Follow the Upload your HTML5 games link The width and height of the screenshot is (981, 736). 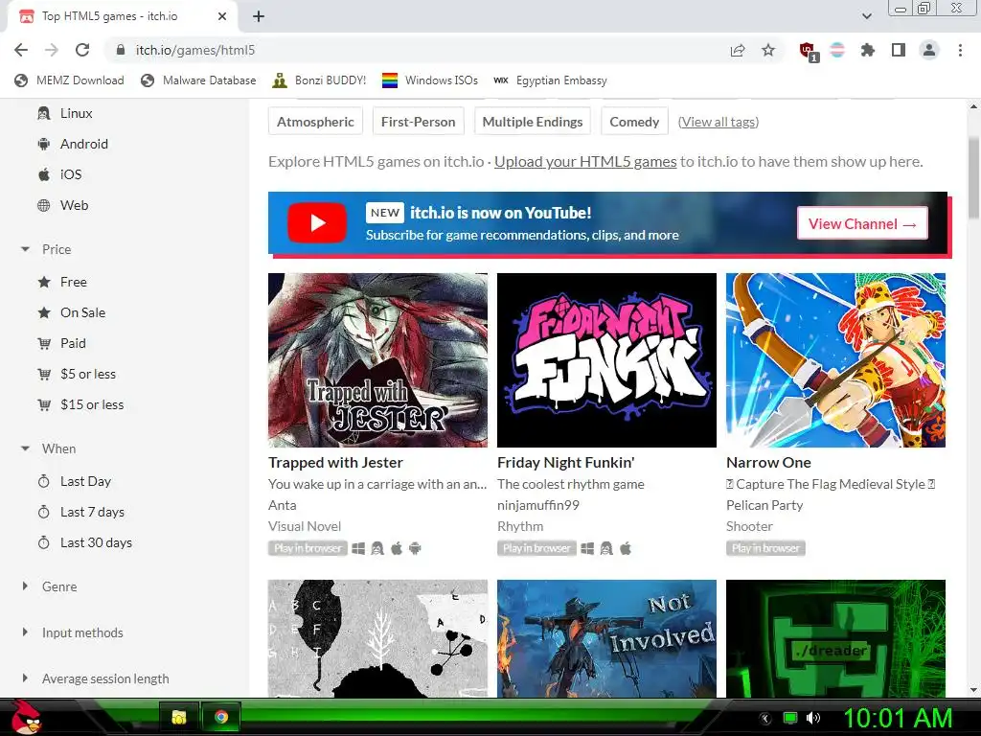pyautogui.click(x=585, y=161)
